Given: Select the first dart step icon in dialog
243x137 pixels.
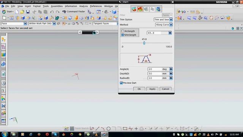Looking at the screenshot, I should tap(134, 9).
